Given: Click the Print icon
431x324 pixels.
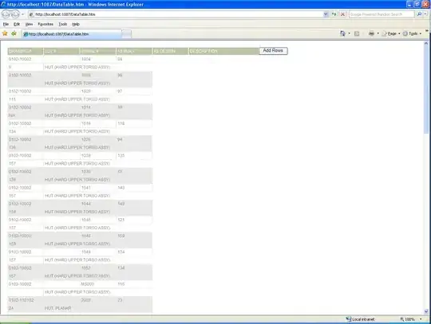Looking at the screenshot, I should 371,33.
